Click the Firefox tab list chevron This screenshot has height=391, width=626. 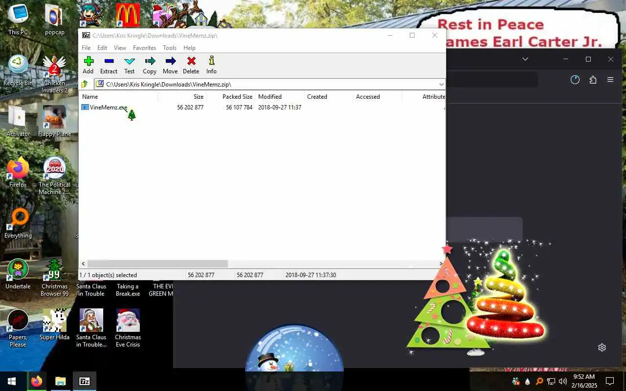(525, 59)
